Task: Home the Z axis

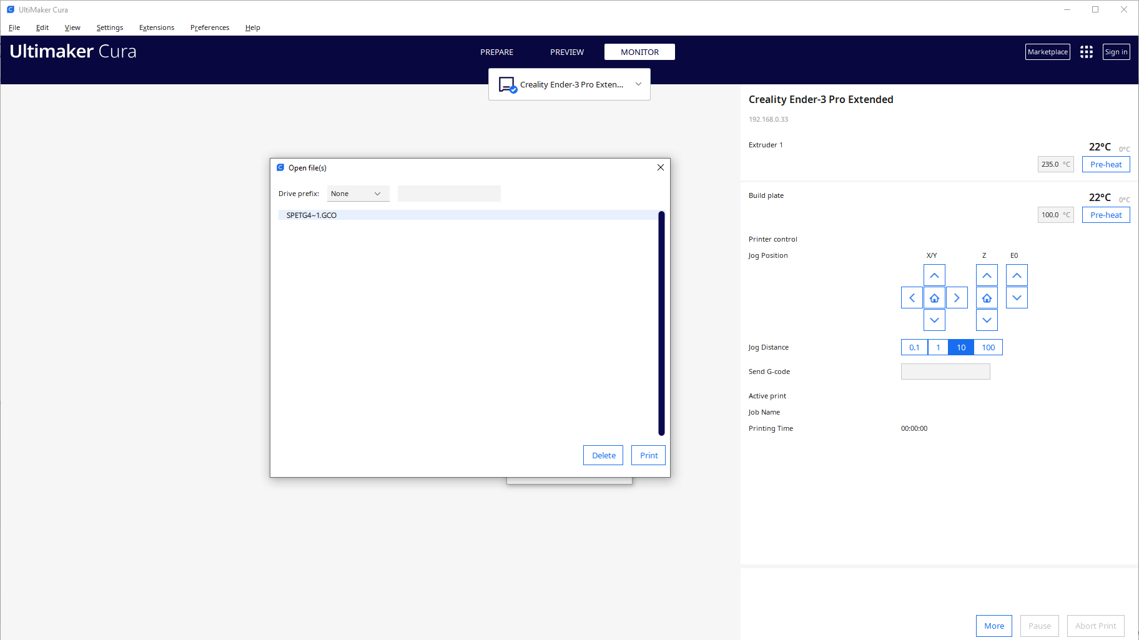Action: tap(987, 298)
